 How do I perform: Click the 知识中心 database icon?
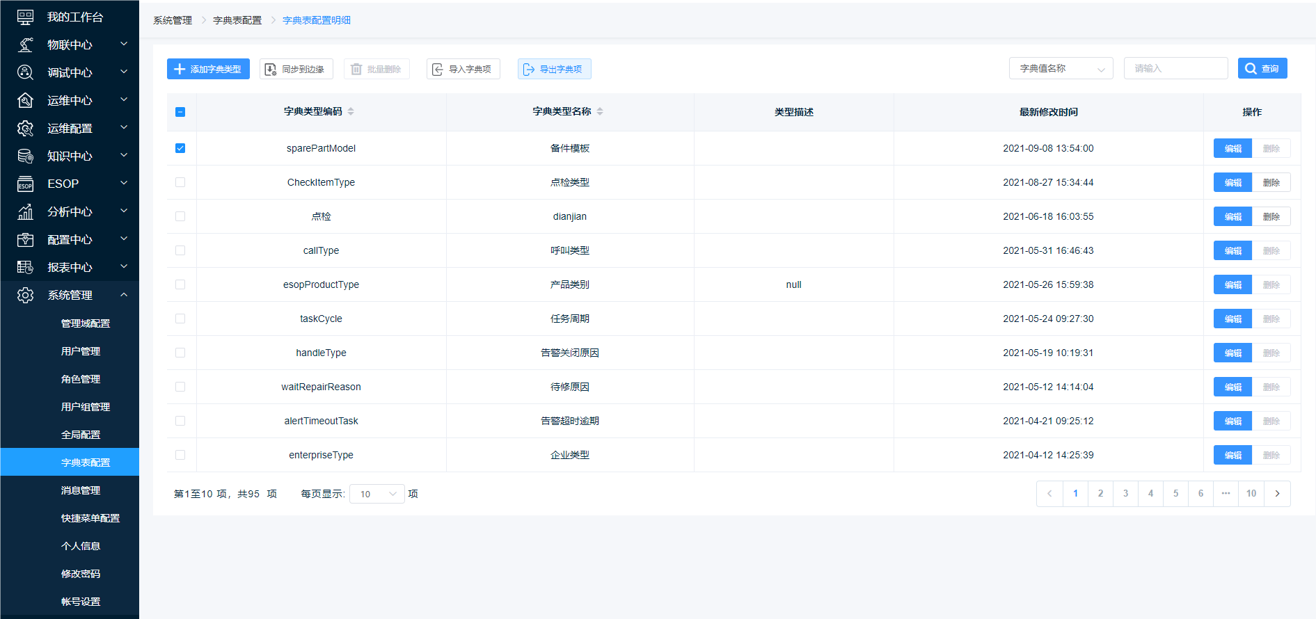pyautogui.click(x=25, y=156)
